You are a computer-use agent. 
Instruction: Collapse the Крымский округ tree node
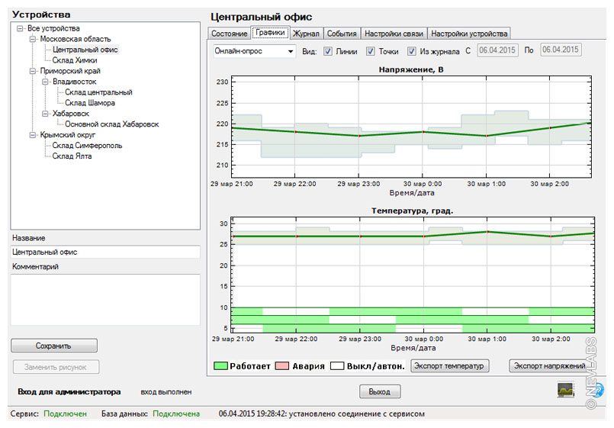(32, 135)
